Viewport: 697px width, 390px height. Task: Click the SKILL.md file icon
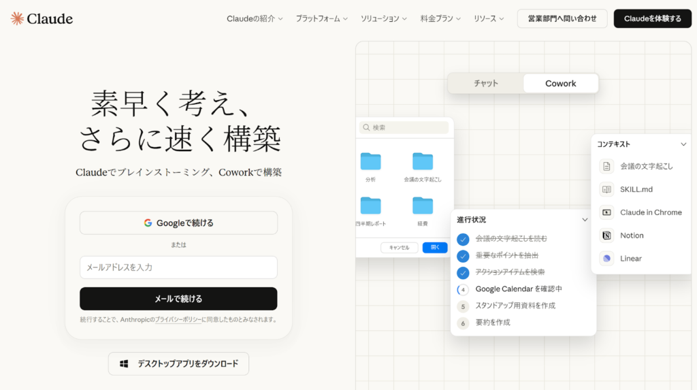[606, 189]
